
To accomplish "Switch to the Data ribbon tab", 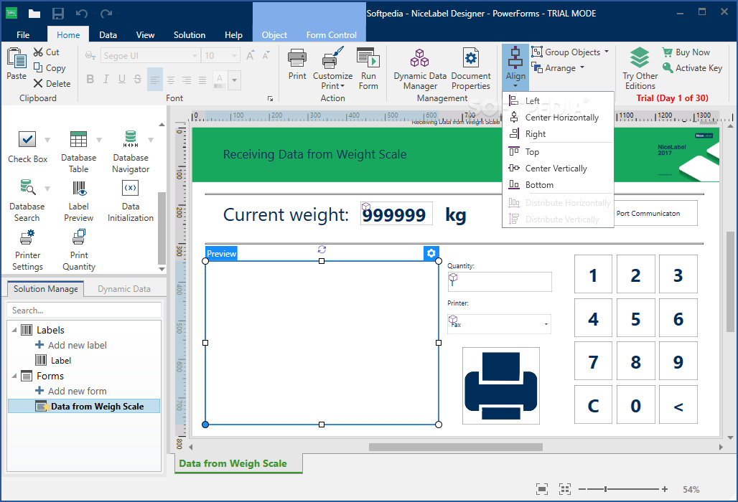I will [x=108, y=35].
